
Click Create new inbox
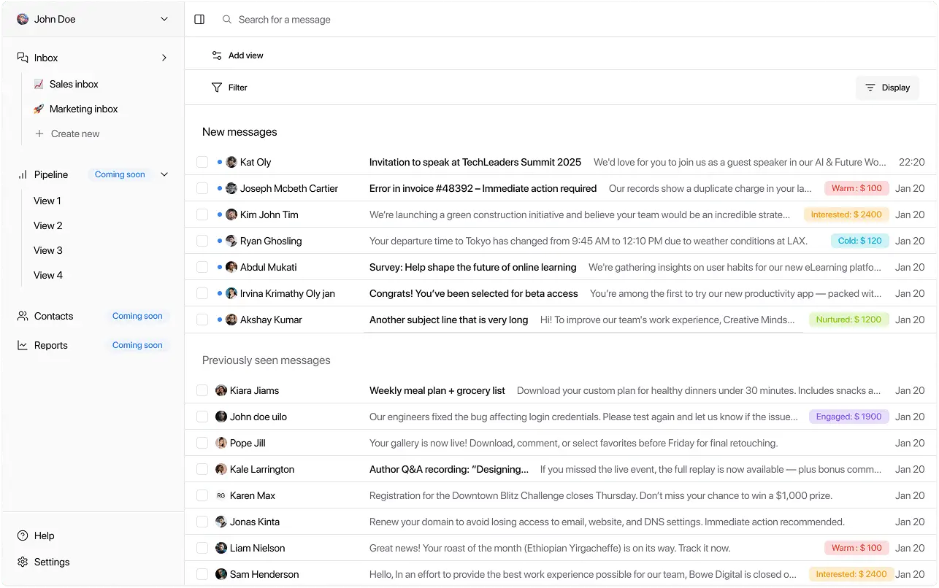(x=74, y=134)
